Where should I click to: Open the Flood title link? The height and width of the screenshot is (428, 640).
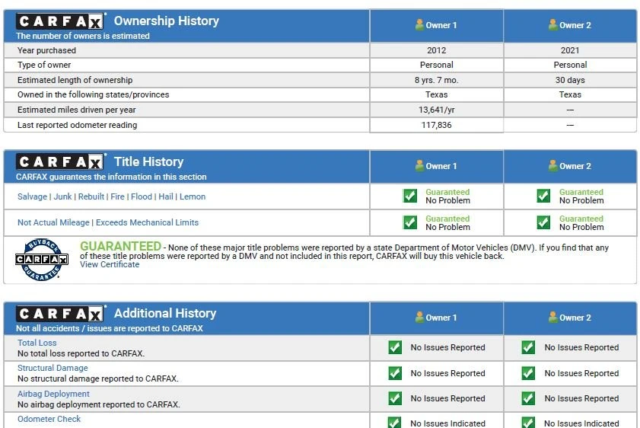pos(142,196)
